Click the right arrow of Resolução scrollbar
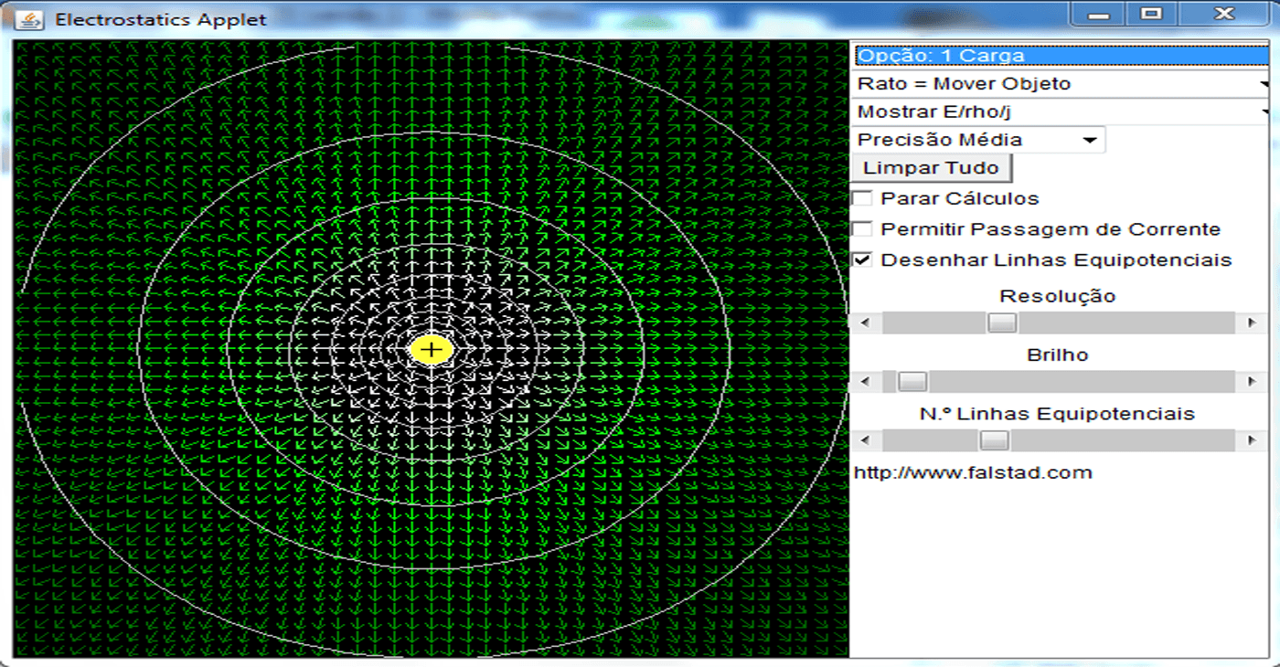The width and height of the screenshot is (1280, 667). [x=1252, y=323]
